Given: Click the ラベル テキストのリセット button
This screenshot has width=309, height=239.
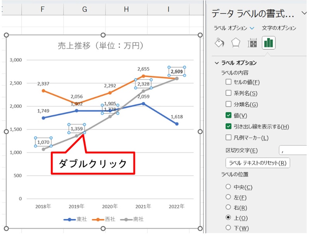Looking at the screenshot, I should 258,163.
